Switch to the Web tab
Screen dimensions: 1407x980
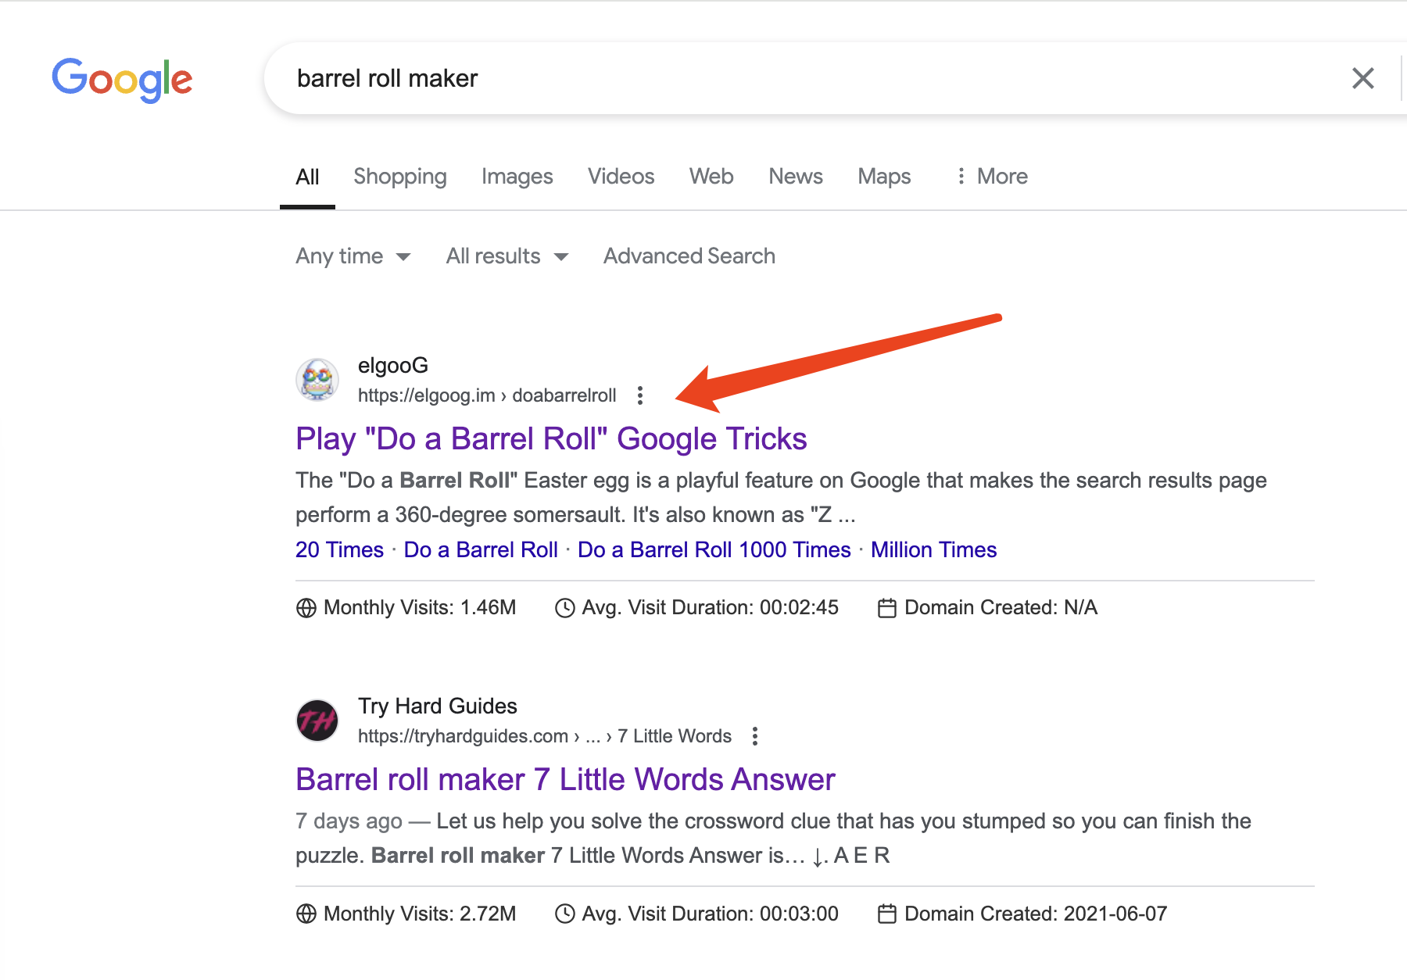point(711,177)
